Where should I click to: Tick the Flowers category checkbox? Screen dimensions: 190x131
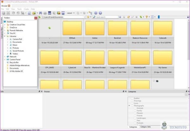(135, 113)
